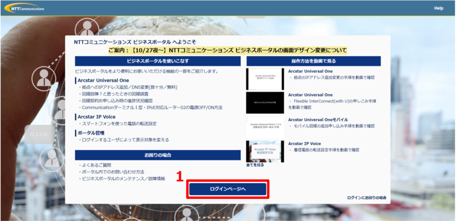Image resolution: width=456 pixels, height=221 pixels.
Task: Click the 全てを見る link under videos
Action: click(255, 165)
